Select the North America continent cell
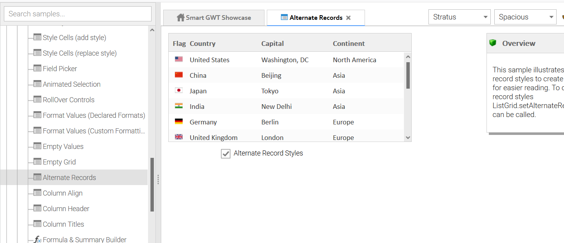Viewport: 564px width, 243px height. click(x=368, y=60)
